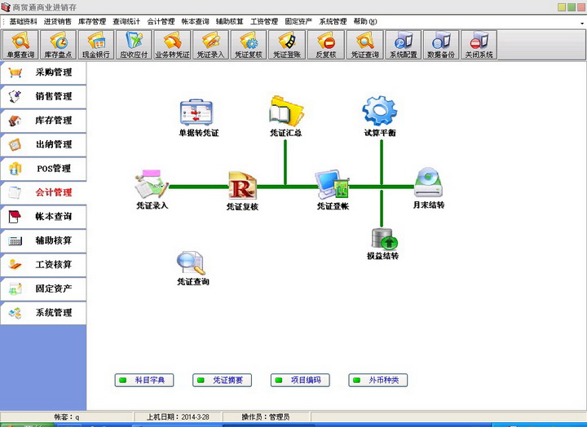
Task: Open the 业务转凭证 toolbar icon
Action: (172, 45)
